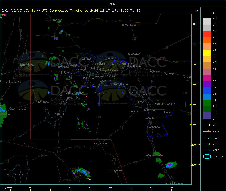Click the Carmensa place label
The image size is (226, 191).
coord(154,127)
